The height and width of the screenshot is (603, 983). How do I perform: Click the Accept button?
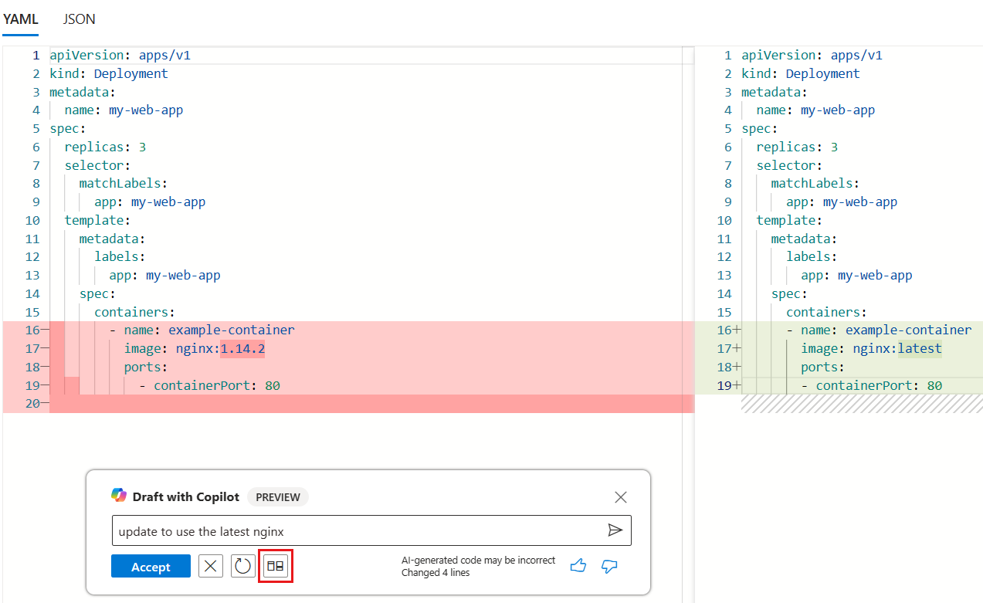coord(151,567)
